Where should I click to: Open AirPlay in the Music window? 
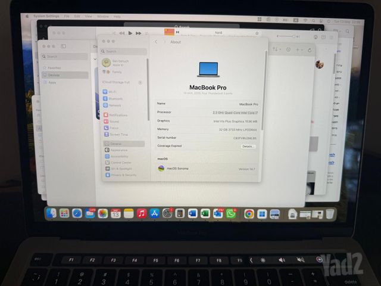coord(316,37)
